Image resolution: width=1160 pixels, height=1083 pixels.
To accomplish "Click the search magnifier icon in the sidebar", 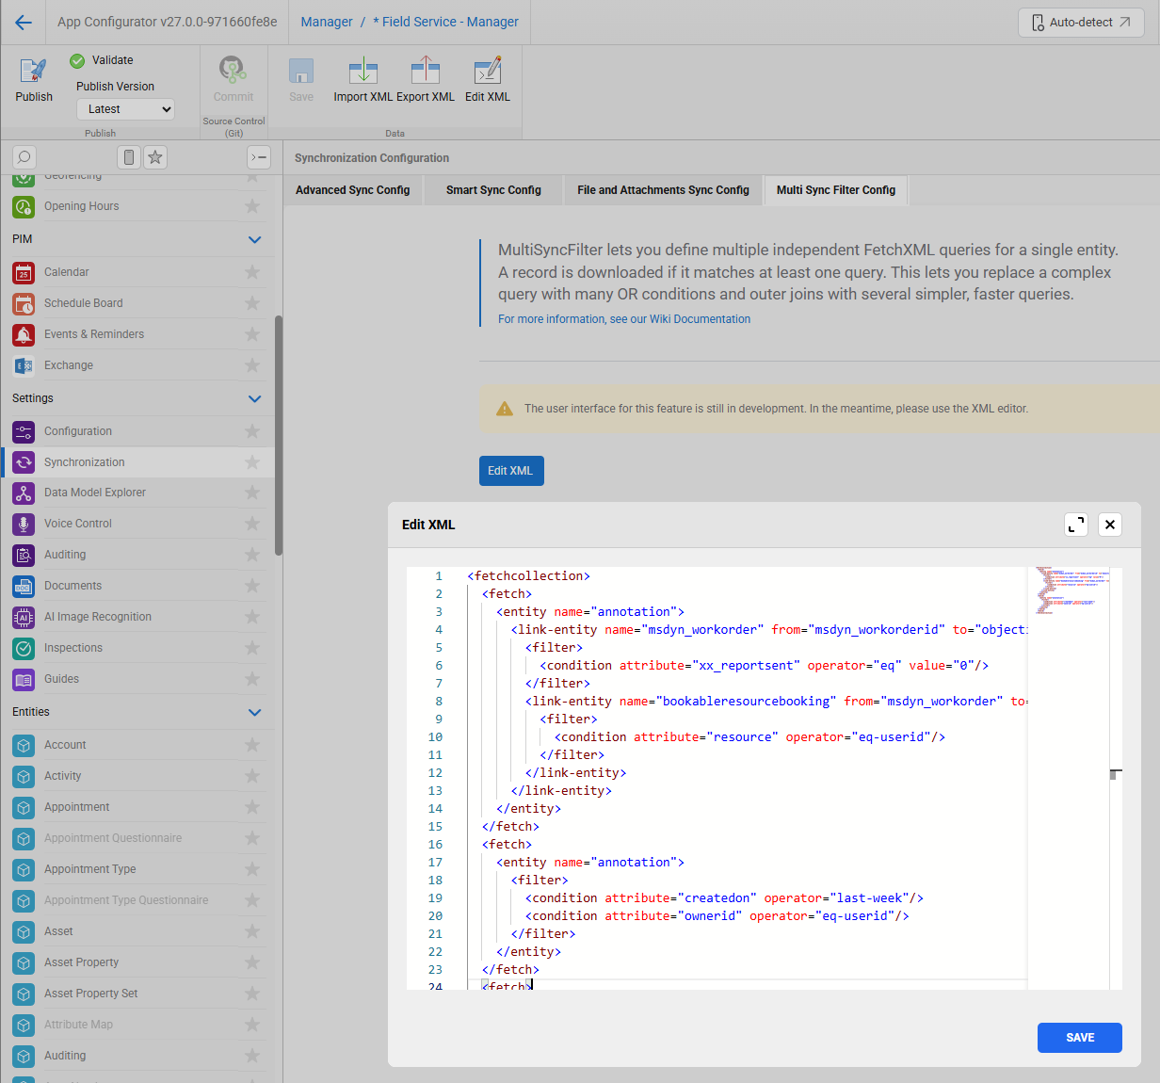I will click(24, 157).
